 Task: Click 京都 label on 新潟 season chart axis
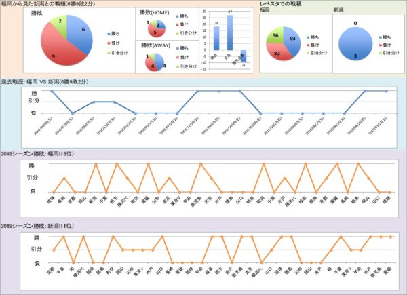coord(50,271)
